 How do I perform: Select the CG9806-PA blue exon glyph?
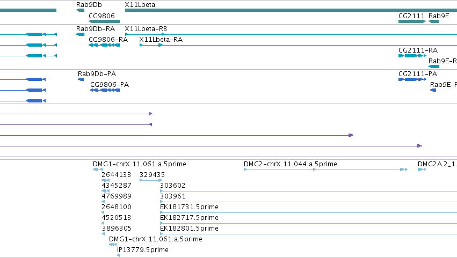coord(105,90)
